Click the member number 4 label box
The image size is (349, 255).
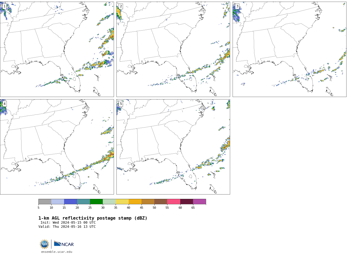(4, 104)
